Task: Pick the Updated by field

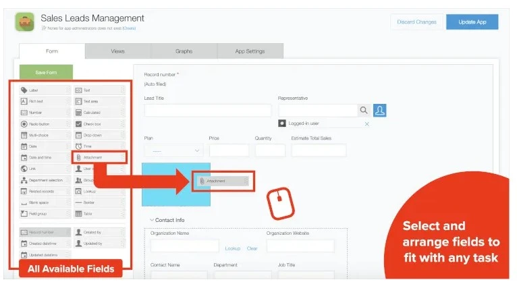Action: point(100,244)
